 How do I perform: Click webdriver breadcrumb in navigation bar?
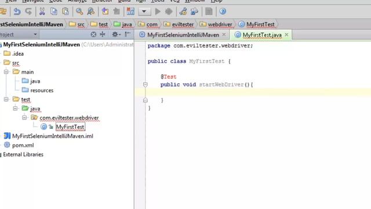coord(216,24)
